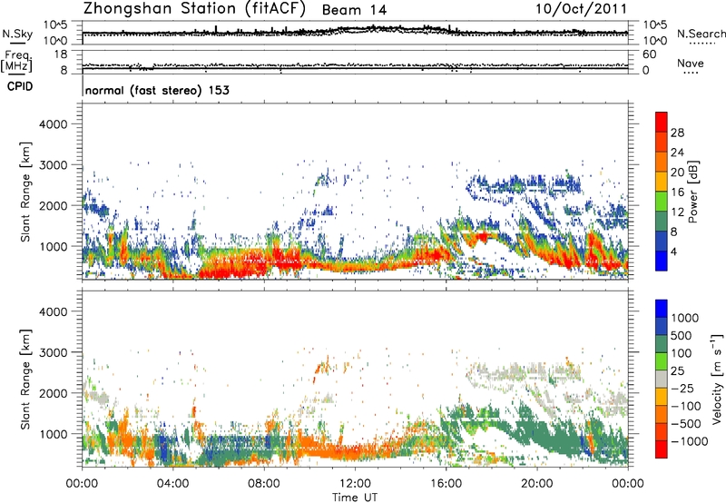This screenshot has height=503, width=726.
Task: Click the "25" value on velocity colorbar
Action: 678,371
